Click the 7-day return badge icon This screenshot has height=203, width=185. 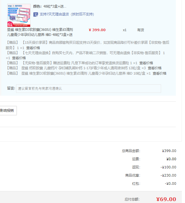pyautogui.click(x=36, y=14)
